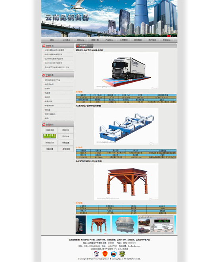The width and height of the screenshot is (218, 262).
Task: Select 联系我们 in the navigation bar
Action: pyautogui.click(x=138, y=40)
